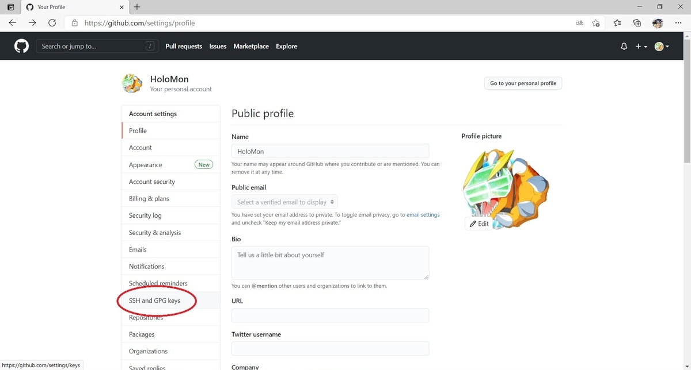
Task: Open Explore in header
Action: coord(287,47)
